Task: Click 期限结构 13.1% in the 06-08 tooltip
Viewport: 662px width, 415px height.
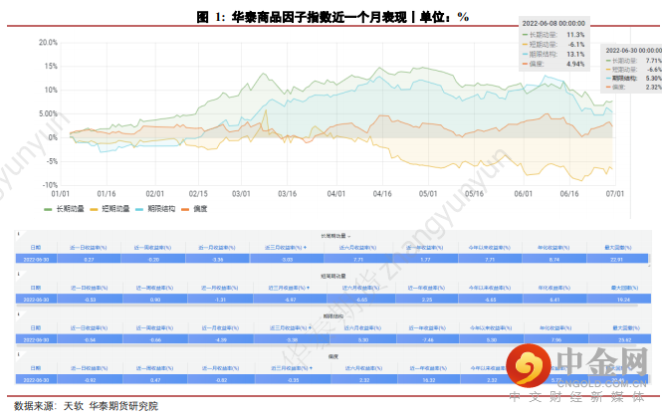Action: pos(553,54)
